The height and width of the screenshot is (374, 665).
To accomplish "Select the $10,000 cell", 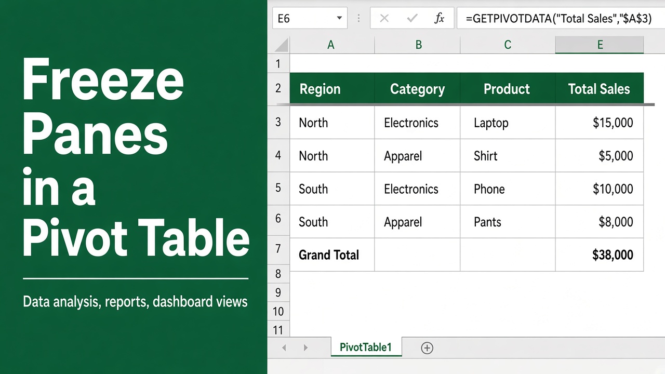I will (600, 189).
